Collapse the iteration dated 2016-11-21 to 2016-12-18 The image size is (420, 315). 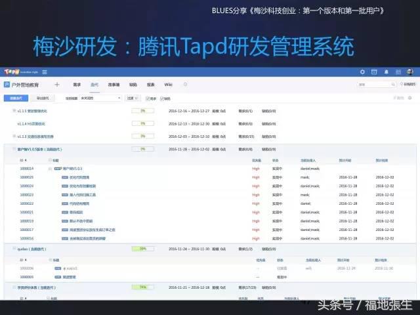click(x=14, y=287)
